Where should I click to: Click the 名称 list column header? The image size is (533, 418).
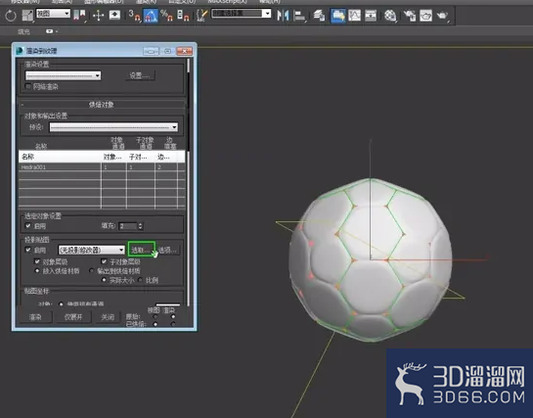pyautogui.click(x=60, y=157)
